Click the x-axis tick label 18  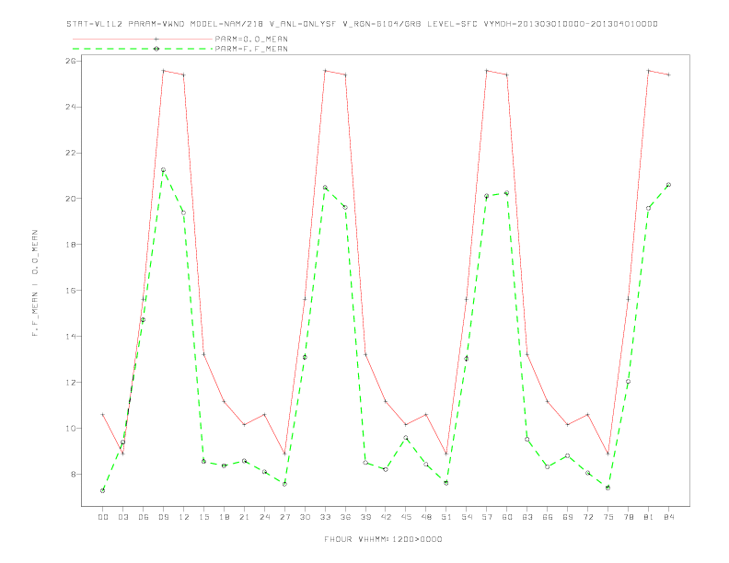click(224, 517)
